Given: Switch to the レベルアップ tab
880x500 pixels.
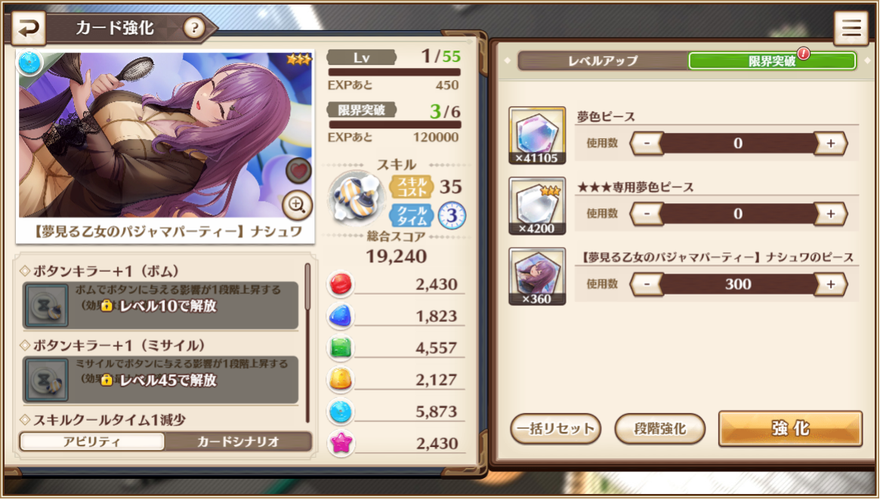Looking at the screenshot, I should pos(604,60).
